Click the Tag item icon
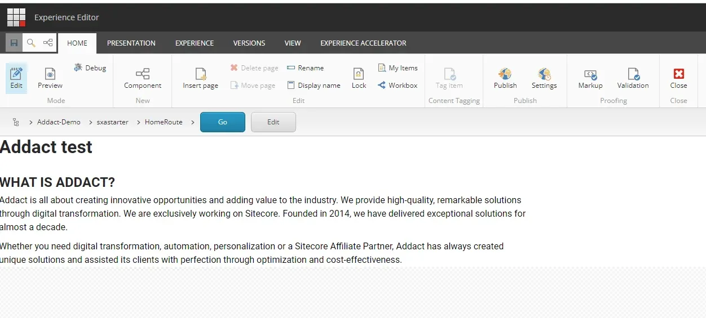The width and height of the screenshot is (706, 318). tap(449, 78)
